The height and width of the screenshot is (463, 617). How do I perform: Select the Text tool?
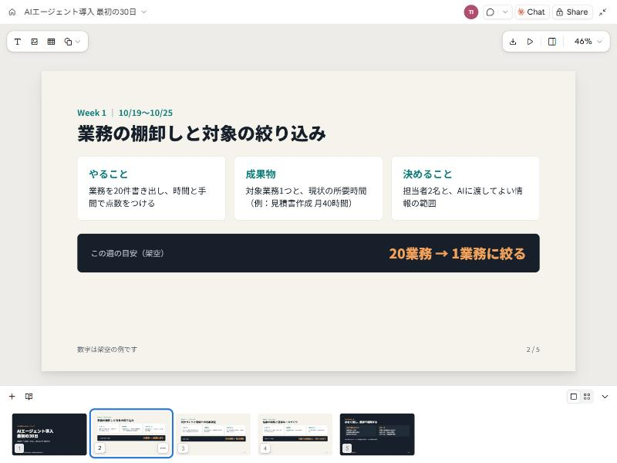pyautogui.click(x=17, y=42)
